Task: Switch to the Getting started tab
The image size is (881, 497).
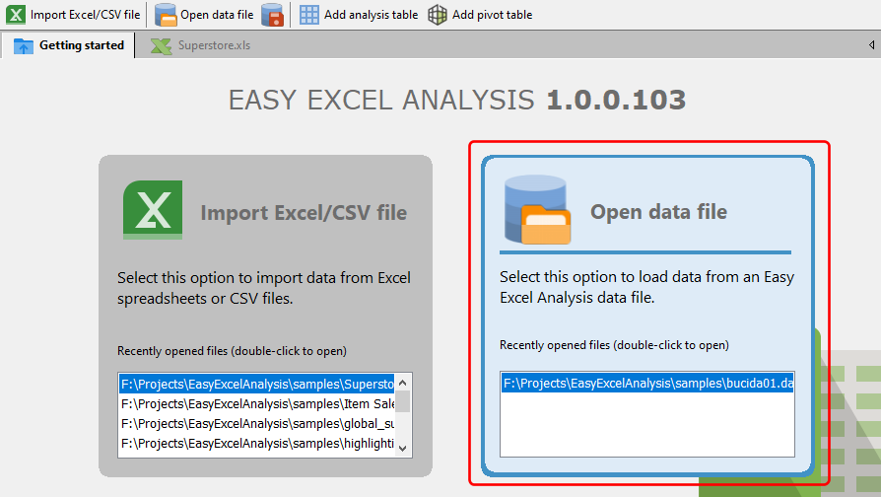Action: coord(69,45)
